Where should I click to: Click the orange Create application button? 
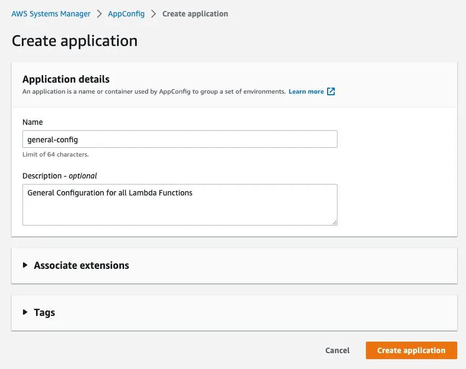(x=411, y=350)
